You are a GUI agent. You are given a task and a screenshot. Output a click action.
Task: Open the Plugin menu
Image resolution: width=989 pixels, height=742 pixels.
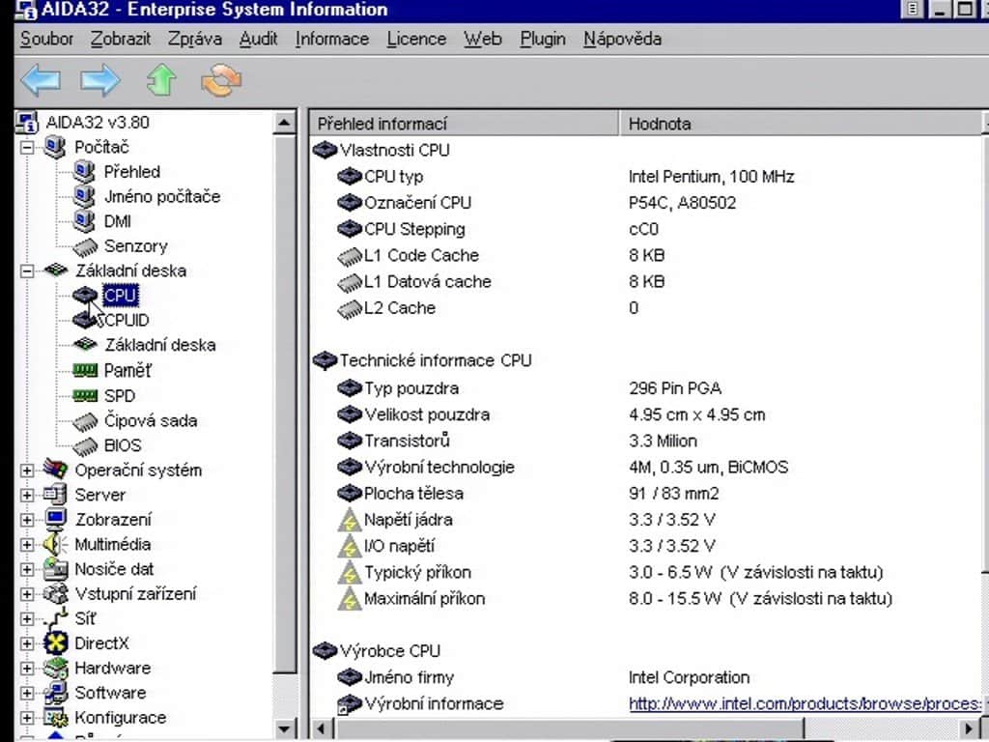543,39
